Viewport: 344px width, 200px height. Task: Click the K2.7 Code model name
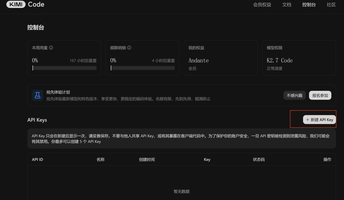coord(280,60)
